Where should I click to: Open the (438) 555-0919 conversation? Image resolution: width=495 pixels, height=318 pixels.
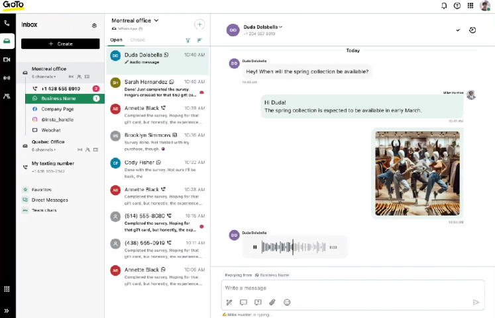pos(158,249)
